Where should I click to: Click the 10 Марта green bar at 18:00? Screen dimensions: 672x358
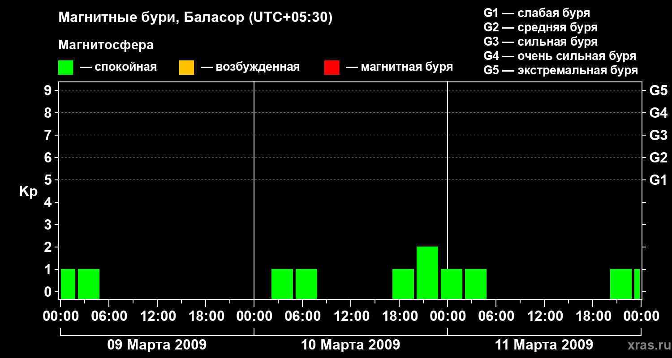[x=403, y=284]
